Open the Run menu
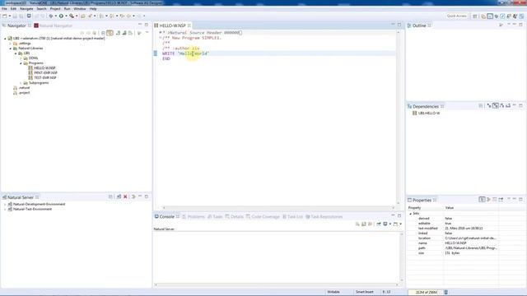This screenshot has height=296, width=527. coord(68,9)
